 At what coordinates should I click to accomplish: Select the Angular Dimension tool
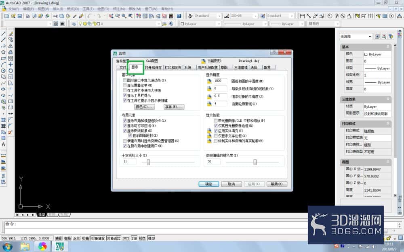pos(349,16)
